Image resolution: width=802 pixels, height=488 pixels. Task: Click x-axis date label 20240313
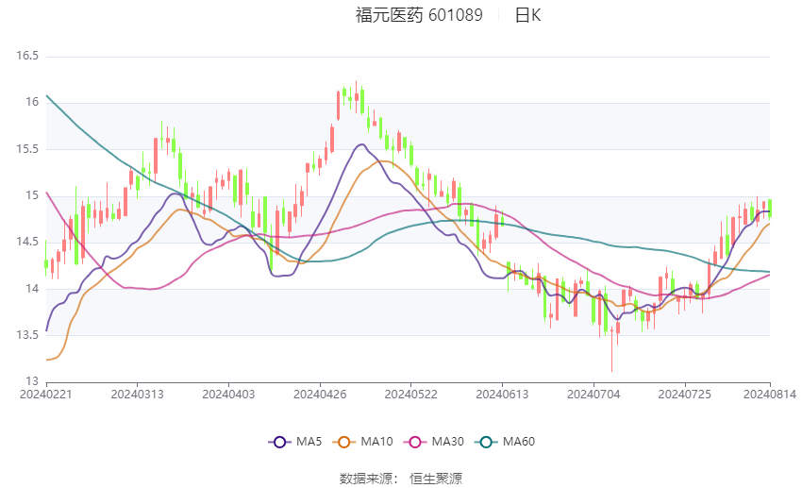coord(137,395)
